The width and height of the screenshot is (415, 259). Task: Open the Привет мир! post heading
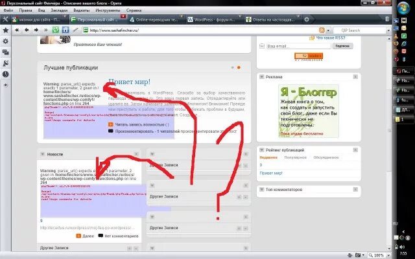coord(130,82)
